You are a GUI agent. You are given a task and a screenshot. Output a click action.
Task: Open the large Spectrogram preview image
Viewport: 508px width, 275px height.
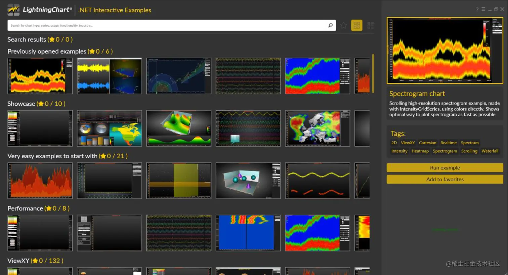445,50
